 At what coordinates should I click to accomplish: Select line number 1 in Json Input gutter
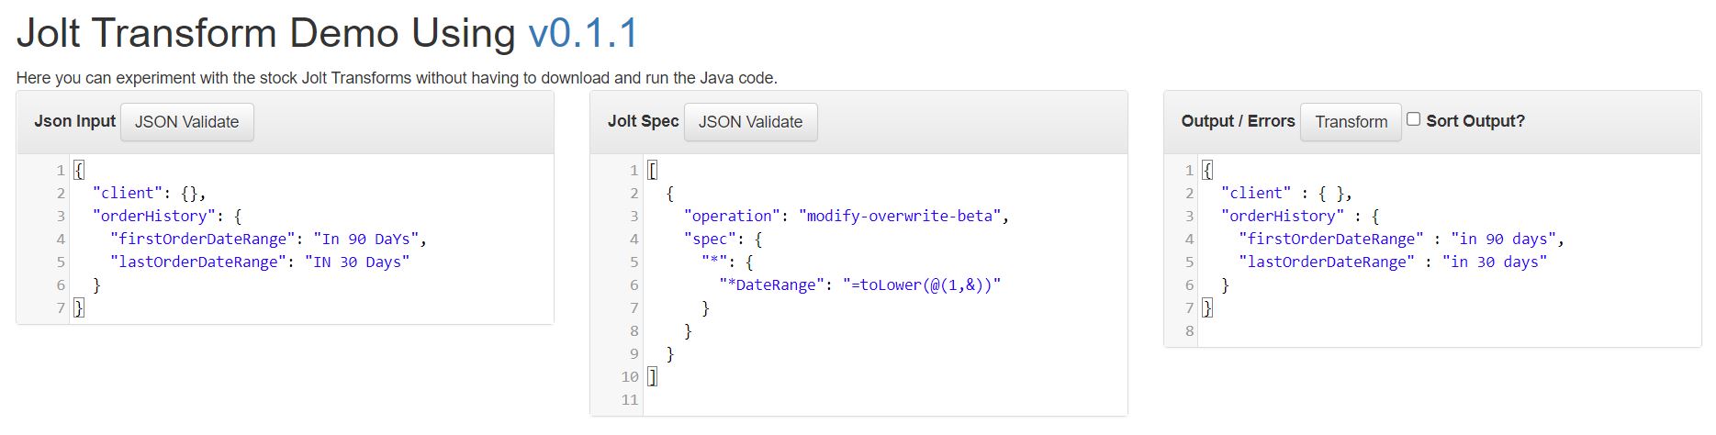61,170
